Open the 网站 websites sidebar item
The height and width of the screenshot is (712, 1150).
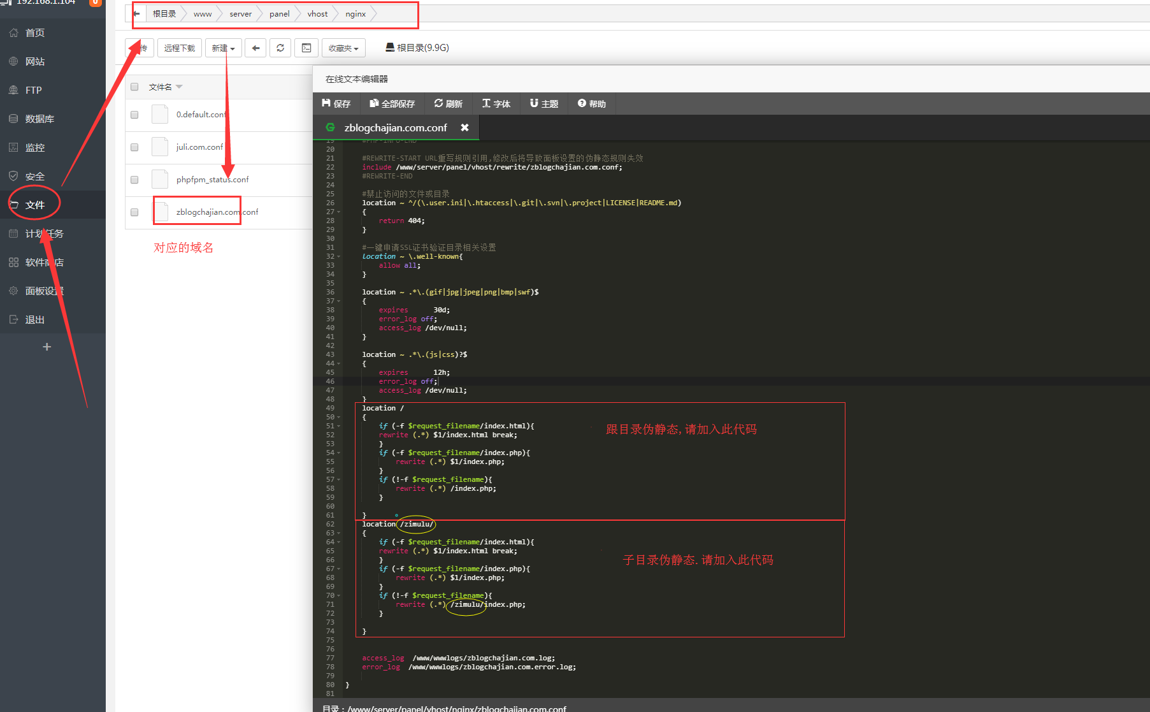click(x=52, y=61)
